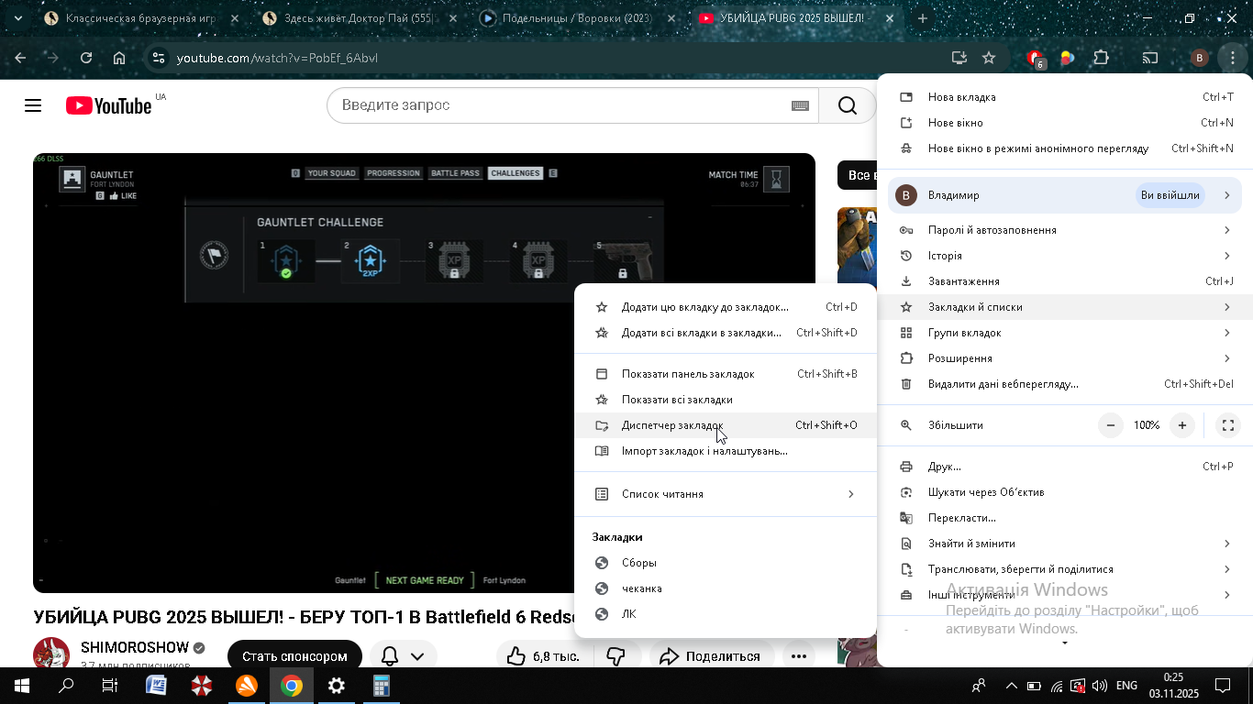Open 'Шукати через Об'єктив'
The image size is (1253, 704).
pos(1065,492)
